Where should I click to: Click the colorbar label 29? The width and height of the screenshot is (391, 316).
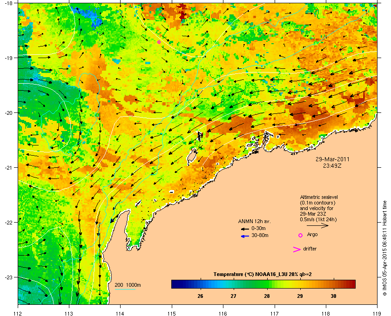300,296
